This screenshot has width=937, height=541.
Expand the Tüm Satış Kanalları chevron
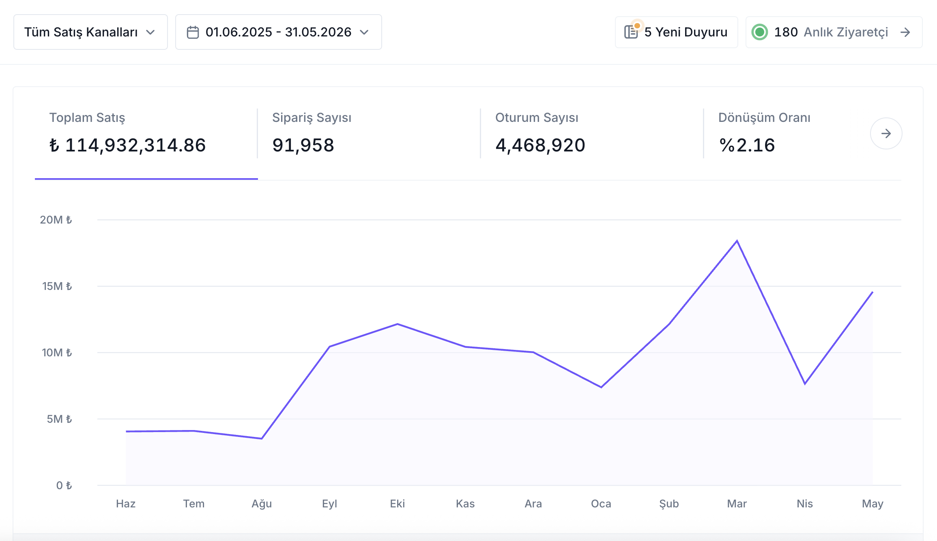click(x=150, y=32)
